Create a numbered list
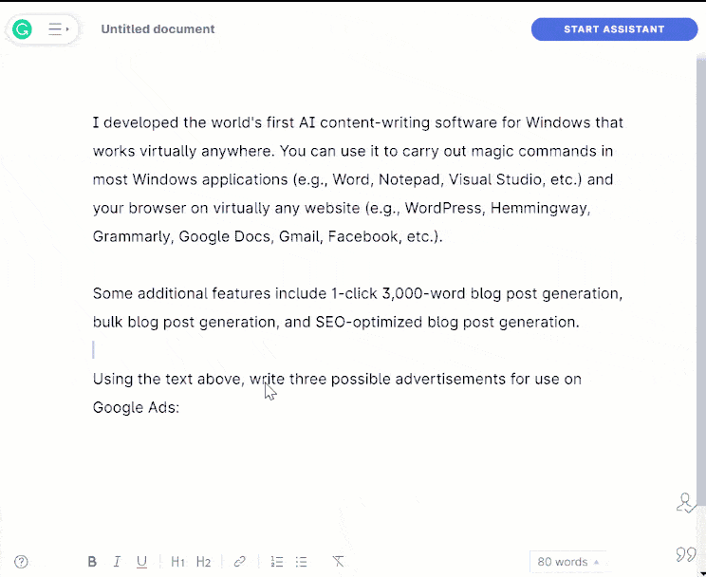The image size is (706, 577). [277, 562]
